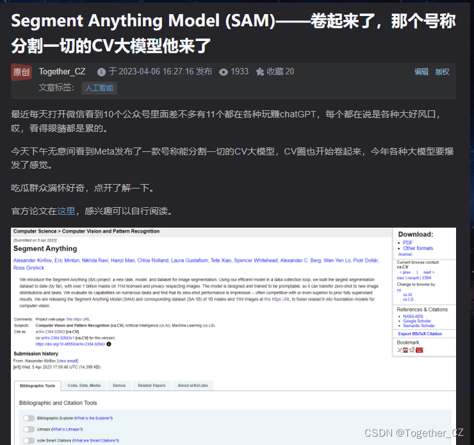
Task: Click the recent listing link
Action: pyautogui.click(x=413, y=278)
